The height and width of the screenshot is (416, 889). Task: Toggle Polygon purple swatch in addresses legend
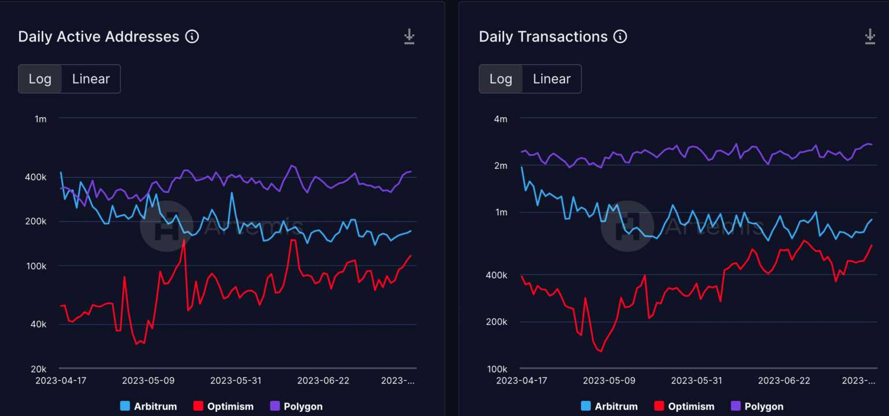(x=274, y=406)
